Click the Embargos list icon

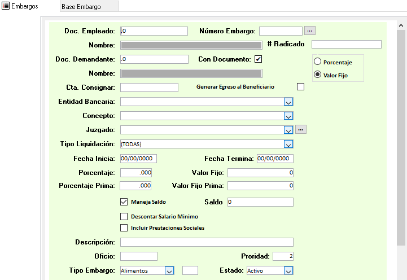[6, 6]
